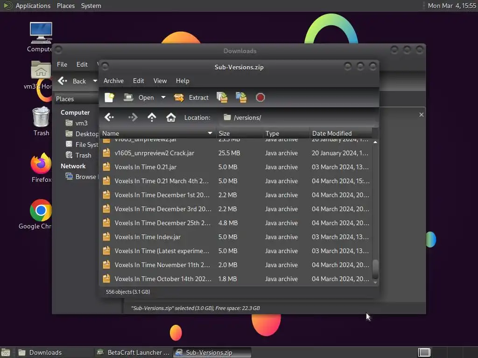Go back in archive location history
The width and height of the screenshot is (478, 358).
click(109, 117)
